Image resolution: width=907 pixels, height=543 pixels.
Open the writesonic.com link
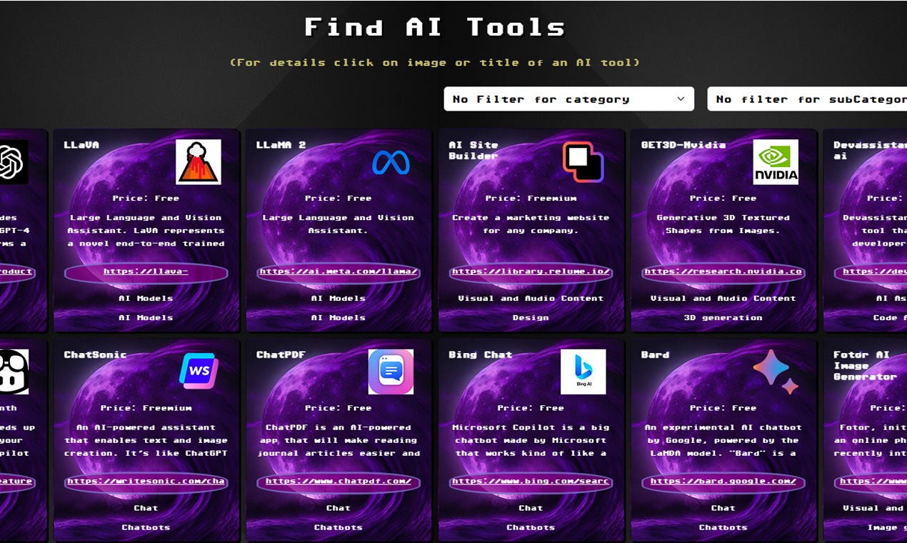pyautogui.click(x=146, y=482)
